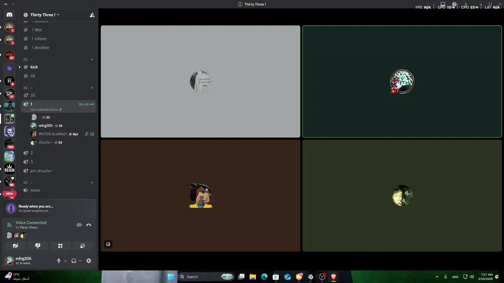
Task: Join the prv Healer voice channel
Action: tap(58, 171)
